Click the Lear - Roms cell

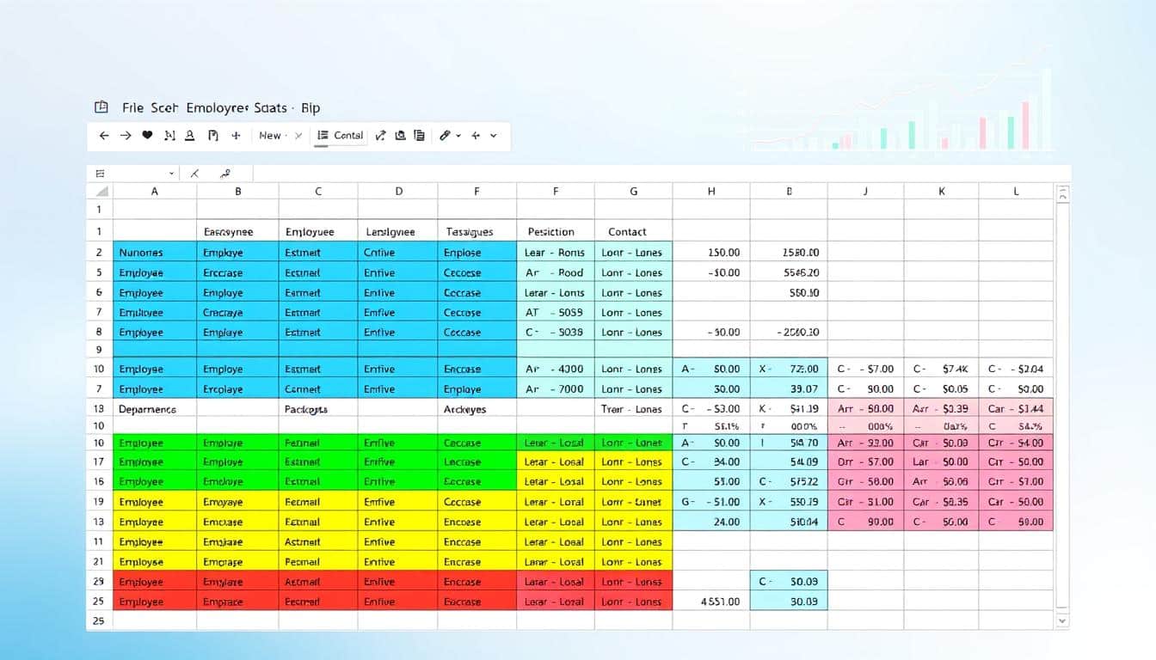[556, 253]
